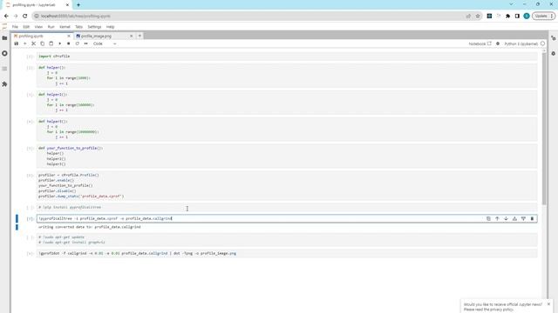The height and width of the screenshot is (313, 558).
Task: Collapse the output using its blue bar
Action: 17,227
